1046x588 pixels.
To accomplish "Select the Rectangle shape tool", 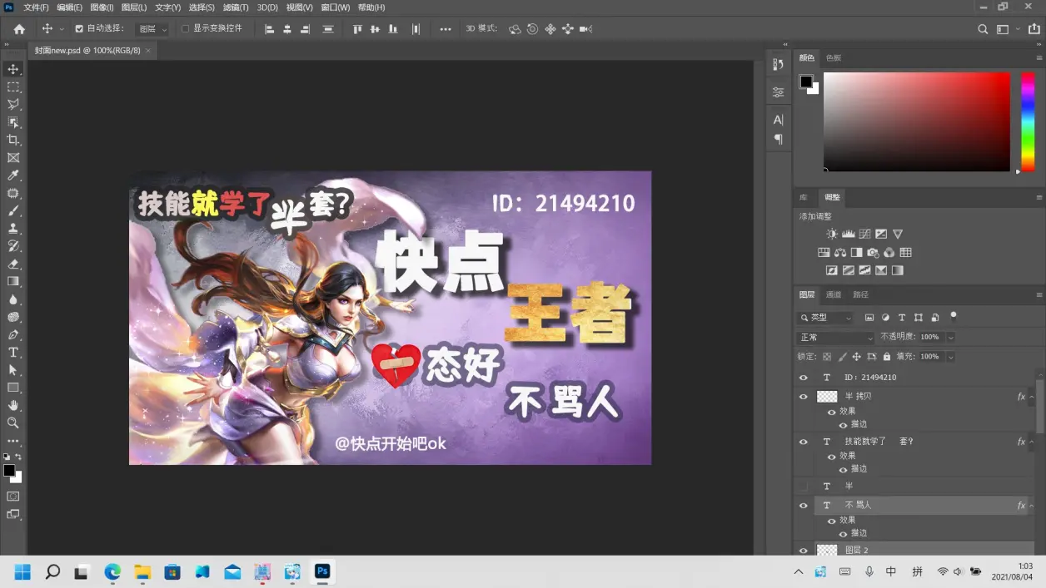I will (13, 388).
